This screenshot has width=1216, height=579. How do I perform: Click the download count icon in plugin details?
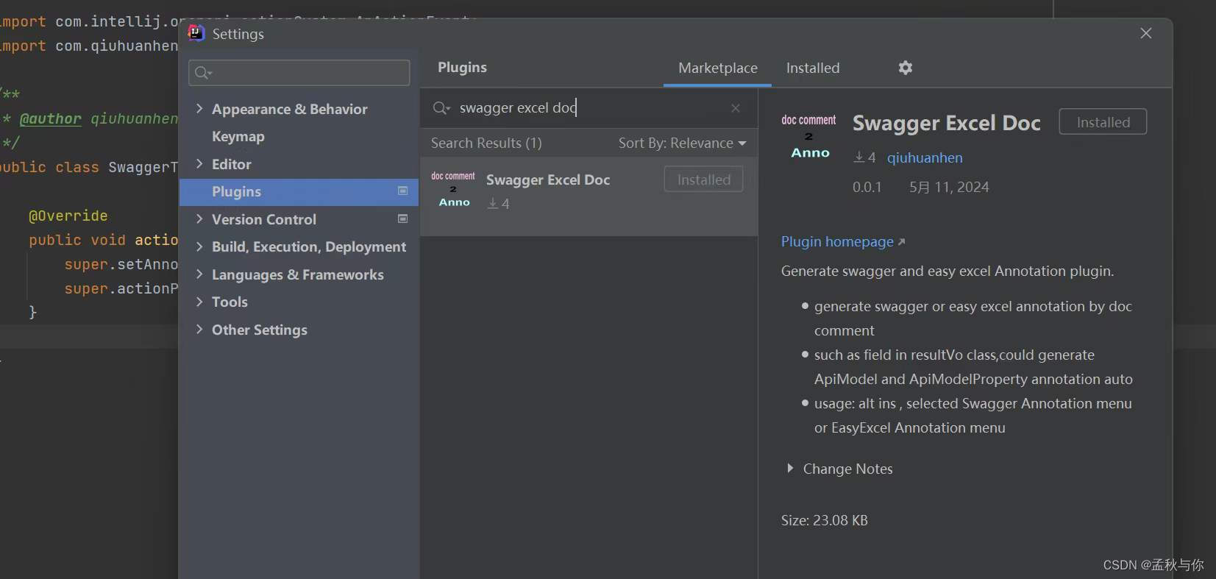tap(858, 157)
